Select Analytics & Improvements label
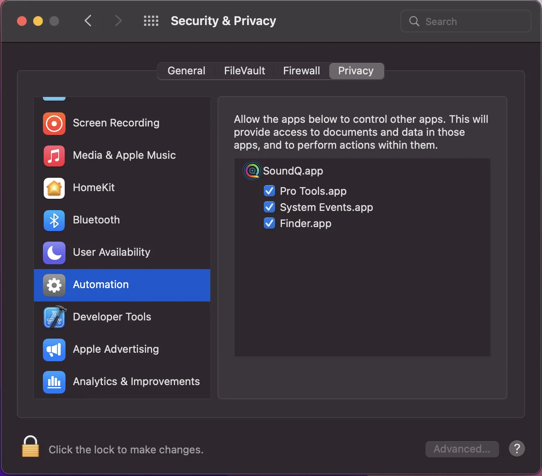This screenshot has width=542, height=476. coord(136,381)
